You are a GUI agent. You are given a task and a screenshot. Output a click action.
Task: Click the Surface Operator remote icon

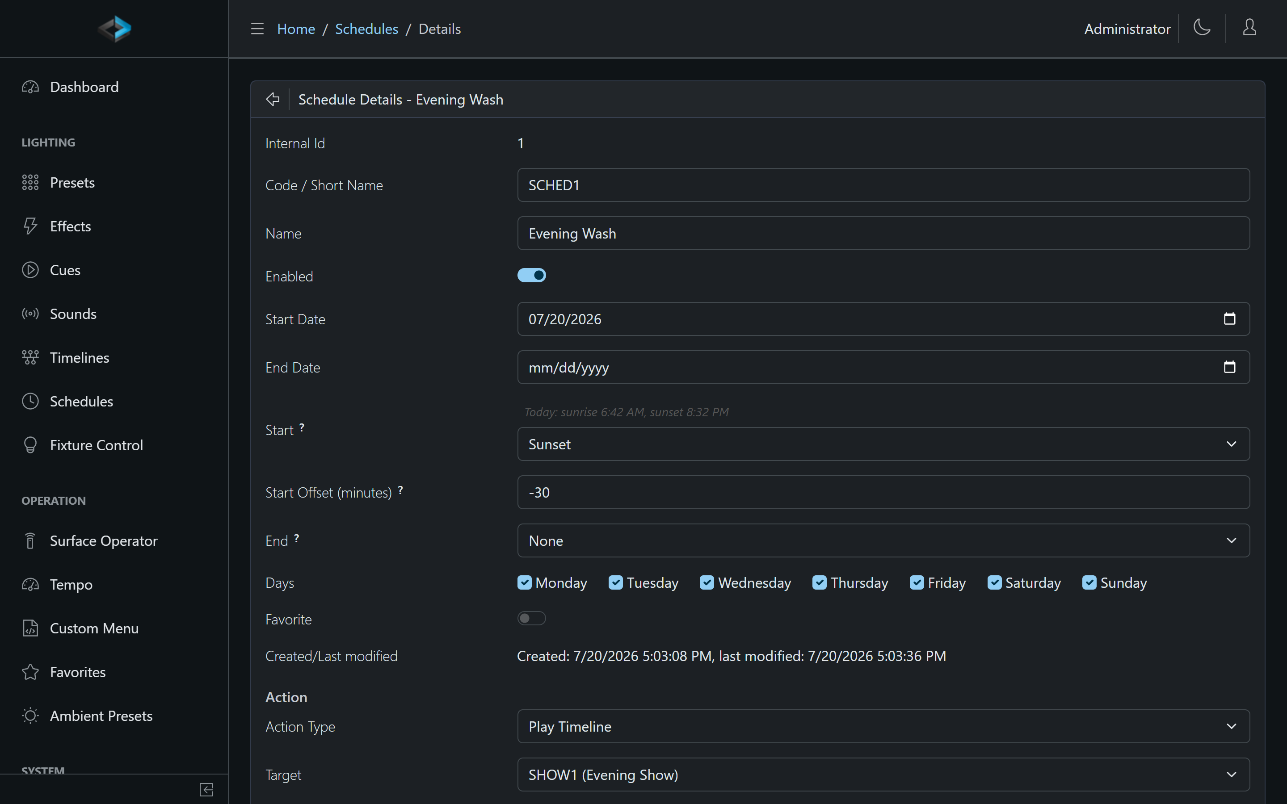(30, 541)
